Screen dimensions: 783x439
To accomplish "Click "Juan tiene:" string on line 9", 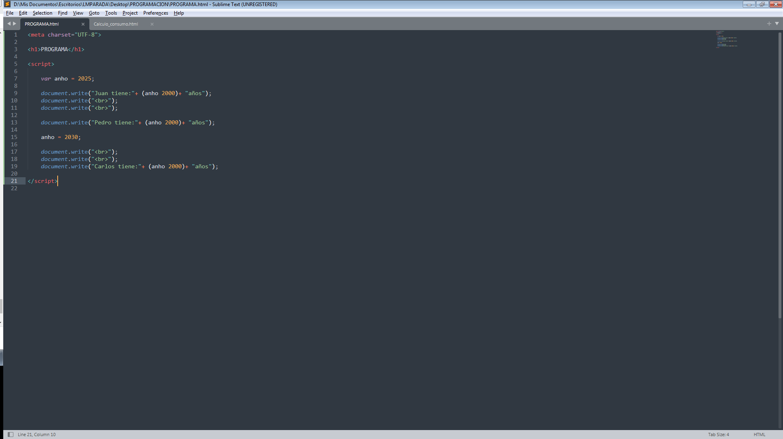I will coord(113,93).
